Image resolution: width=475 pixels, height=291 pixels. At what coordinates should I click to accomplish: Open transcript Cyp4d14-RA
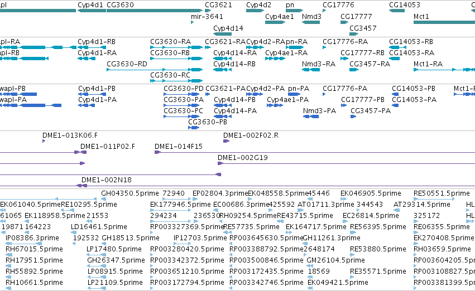pyautogui.click(x=235, y=53)
